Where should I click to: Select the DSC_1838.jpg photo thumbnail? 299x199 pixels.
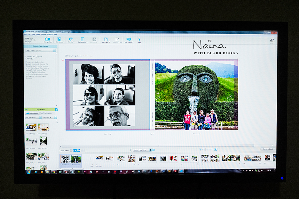point(31,156)
